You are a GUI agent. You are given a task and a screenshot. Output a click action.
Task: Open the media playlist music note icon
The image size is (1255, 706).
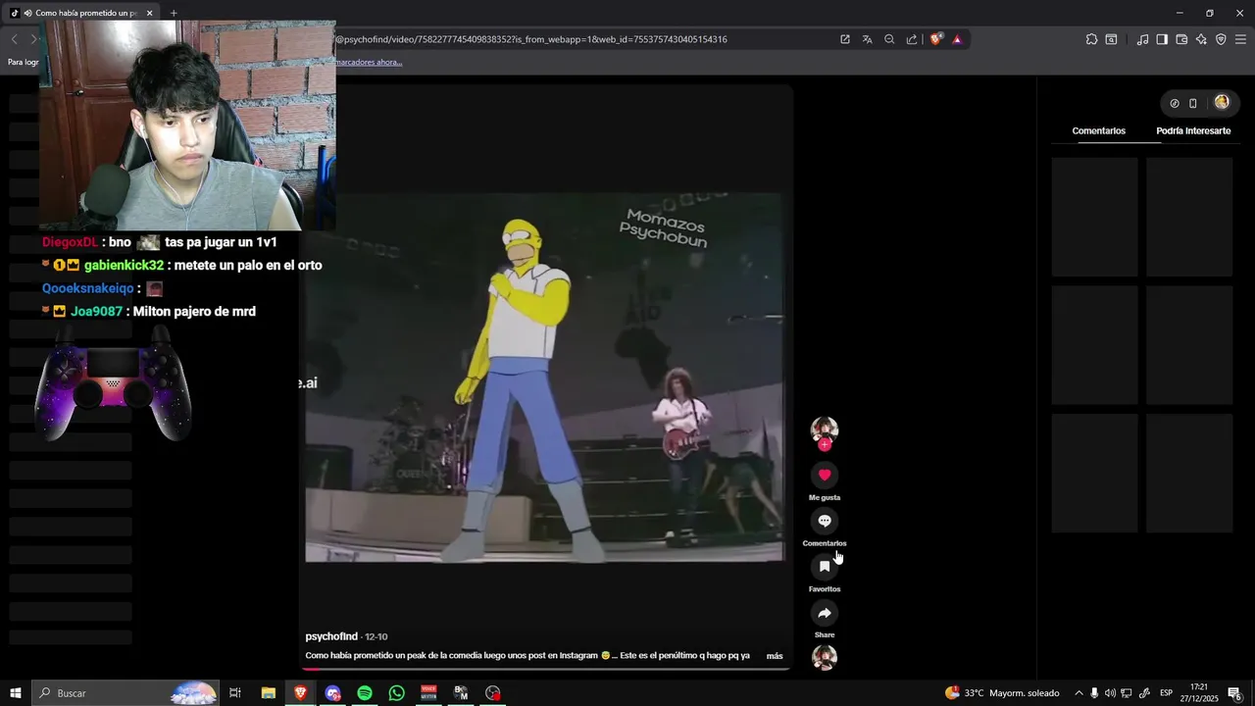click(x=1142, y=39)
